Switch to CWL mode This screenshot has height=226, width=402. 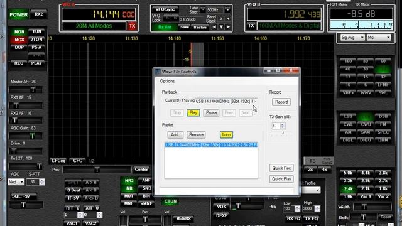[x=348, y=124]
